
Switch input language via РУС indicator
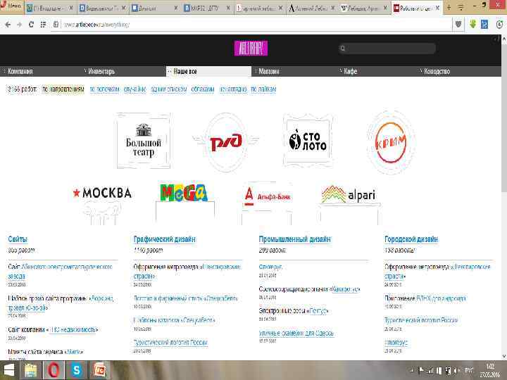click(x=469, y=371)
